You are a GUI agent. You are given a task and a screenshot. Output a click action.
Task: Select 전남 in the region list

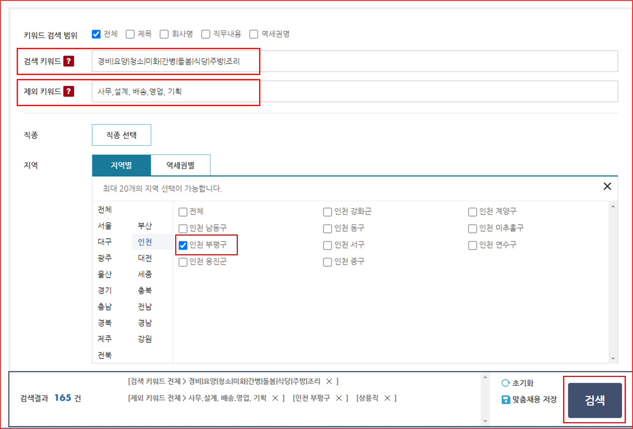pyautogui.click(x=145, y=307)
